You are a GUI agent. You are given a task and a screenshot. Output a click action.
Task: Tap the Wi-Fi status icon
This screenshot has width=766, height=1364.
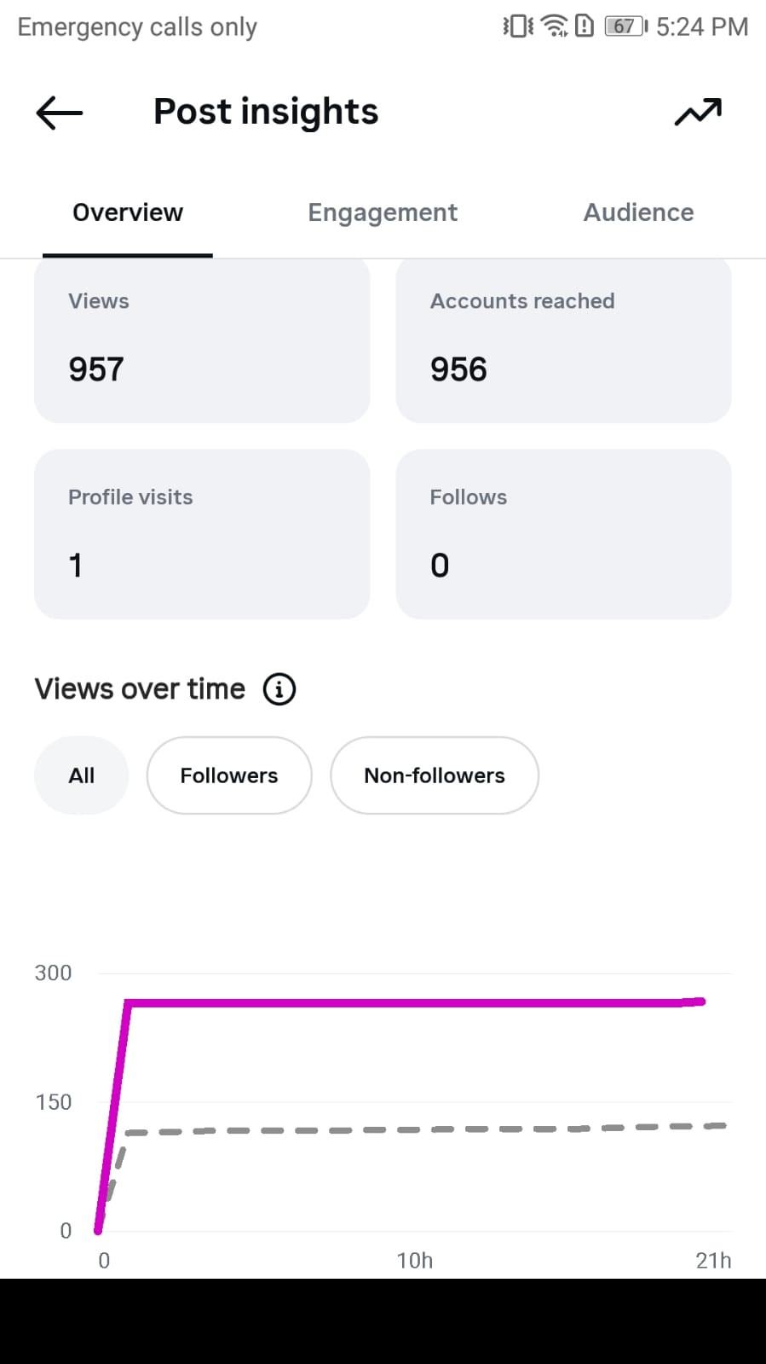555,26
